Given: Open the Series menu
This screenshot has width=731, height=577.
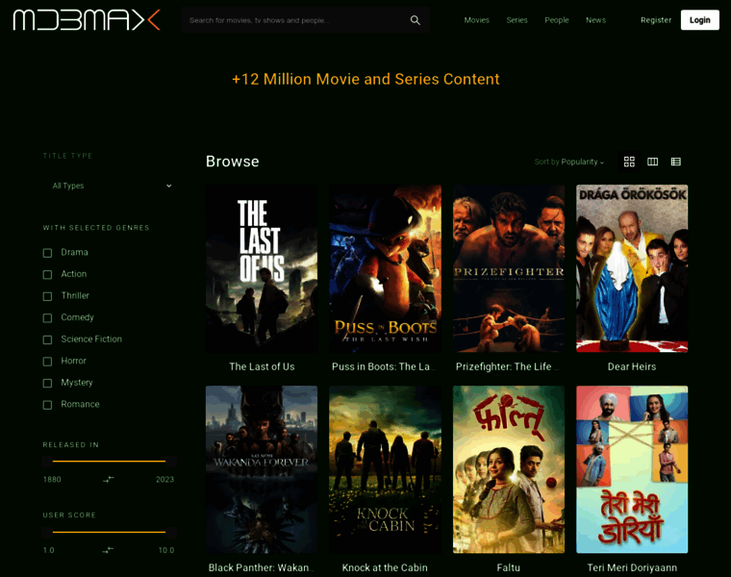Looking at the screenshot, I should [x=517, y=20].
